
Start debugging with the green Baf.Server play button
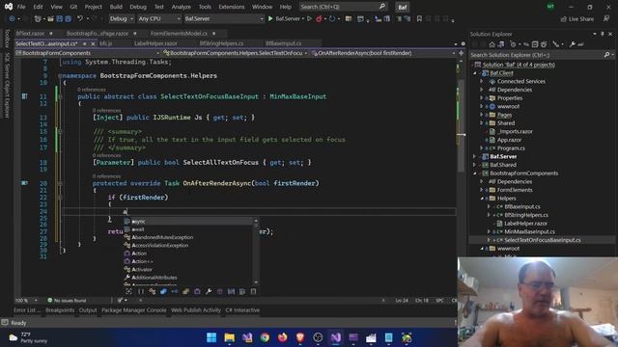pyautogui.click(x=270, y=18)
